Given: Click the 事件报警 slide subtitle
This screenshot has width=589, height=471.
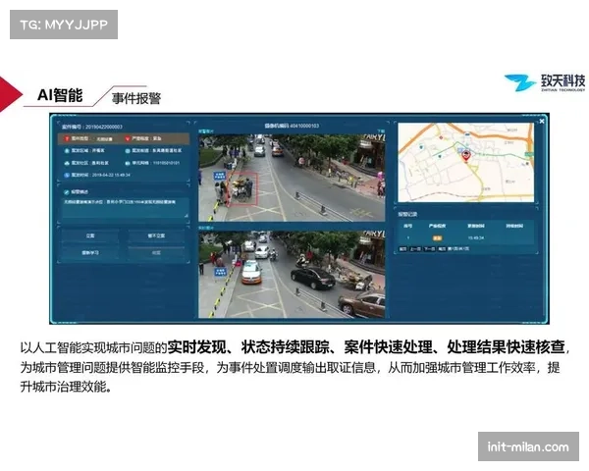Looking at the screenshot, I should (136, 99).
